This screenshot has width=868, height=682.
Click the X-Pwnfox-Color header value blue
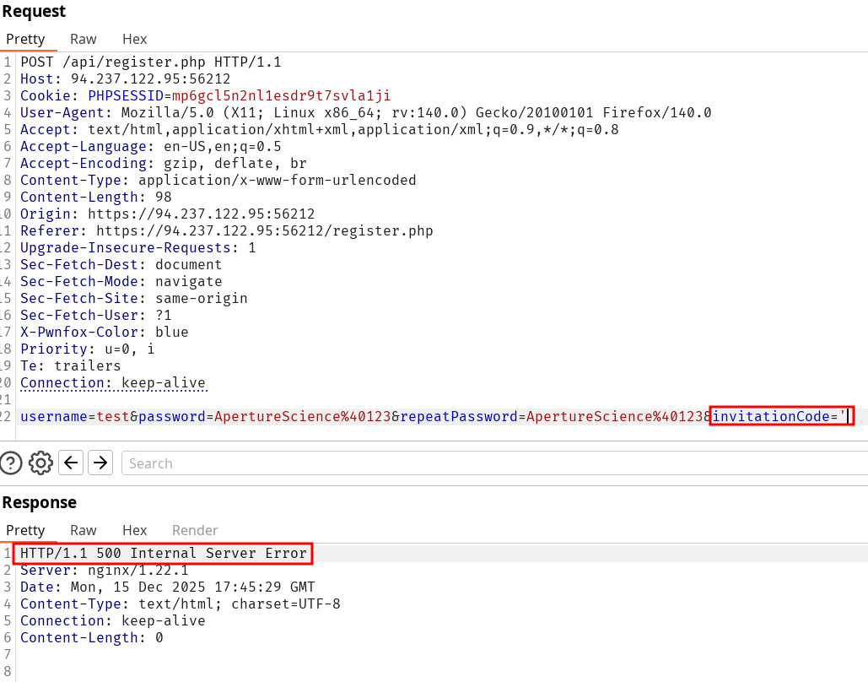[x=171, y=332]
